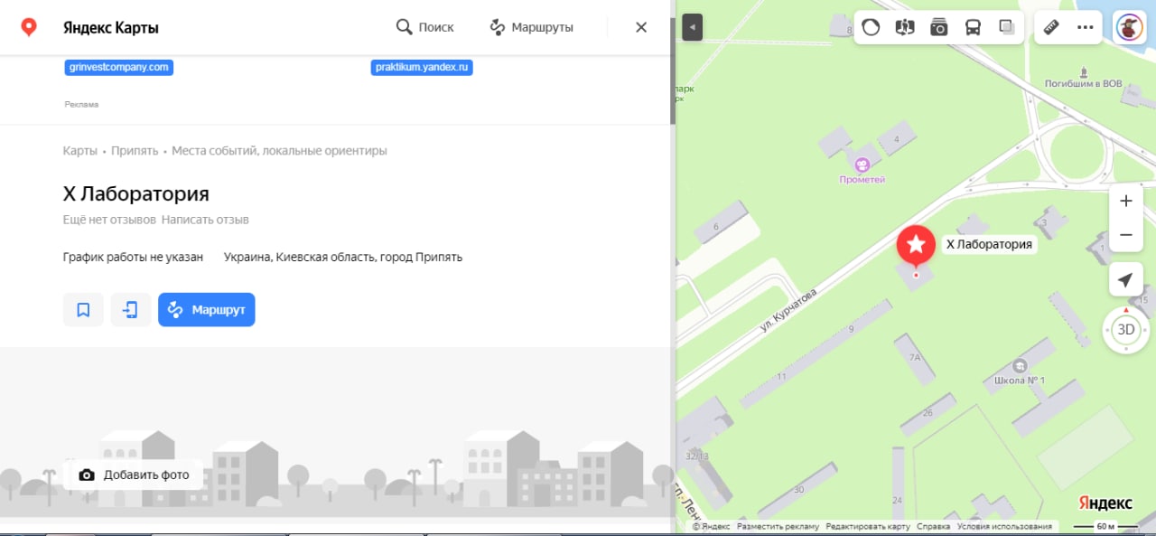Image resolution: width=1156 pixels, height=536 pixels.
Task: Click the Прометей cinema map icon
Action: (x=862, y=165)
